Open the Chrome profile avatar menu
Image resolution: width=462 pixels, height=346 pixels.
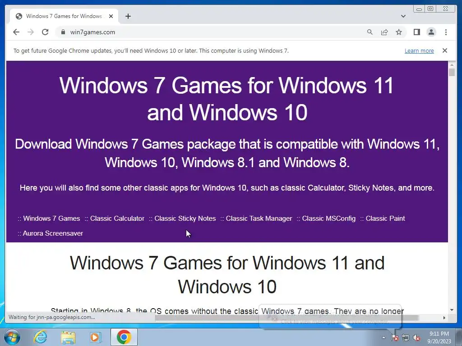[x=431, y=32]
